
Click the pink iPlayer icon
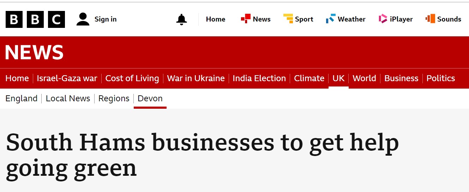pyautogui.click(x=383, y=19)
